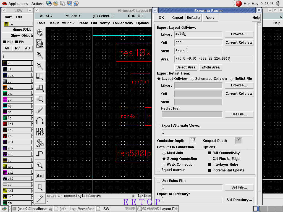Click the Fit Edit zoom icon

tap(40, 43)
